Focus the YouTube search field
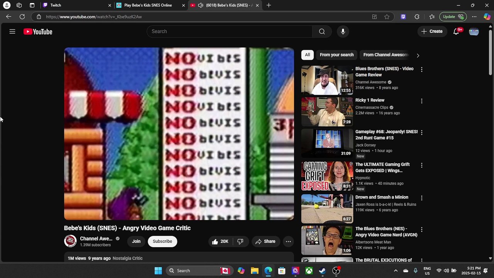 230,32
